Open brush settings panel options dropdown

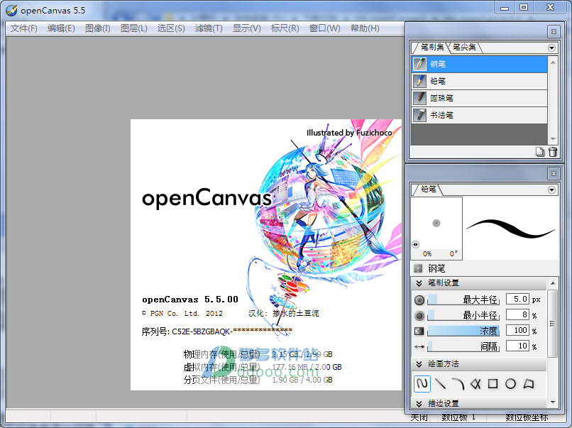551,190
